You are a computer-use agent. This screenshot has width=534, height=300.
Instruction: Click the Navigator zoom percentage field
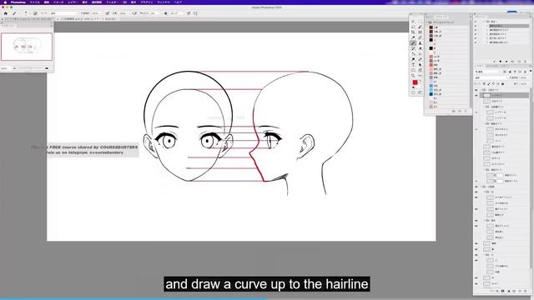[5, 68]
